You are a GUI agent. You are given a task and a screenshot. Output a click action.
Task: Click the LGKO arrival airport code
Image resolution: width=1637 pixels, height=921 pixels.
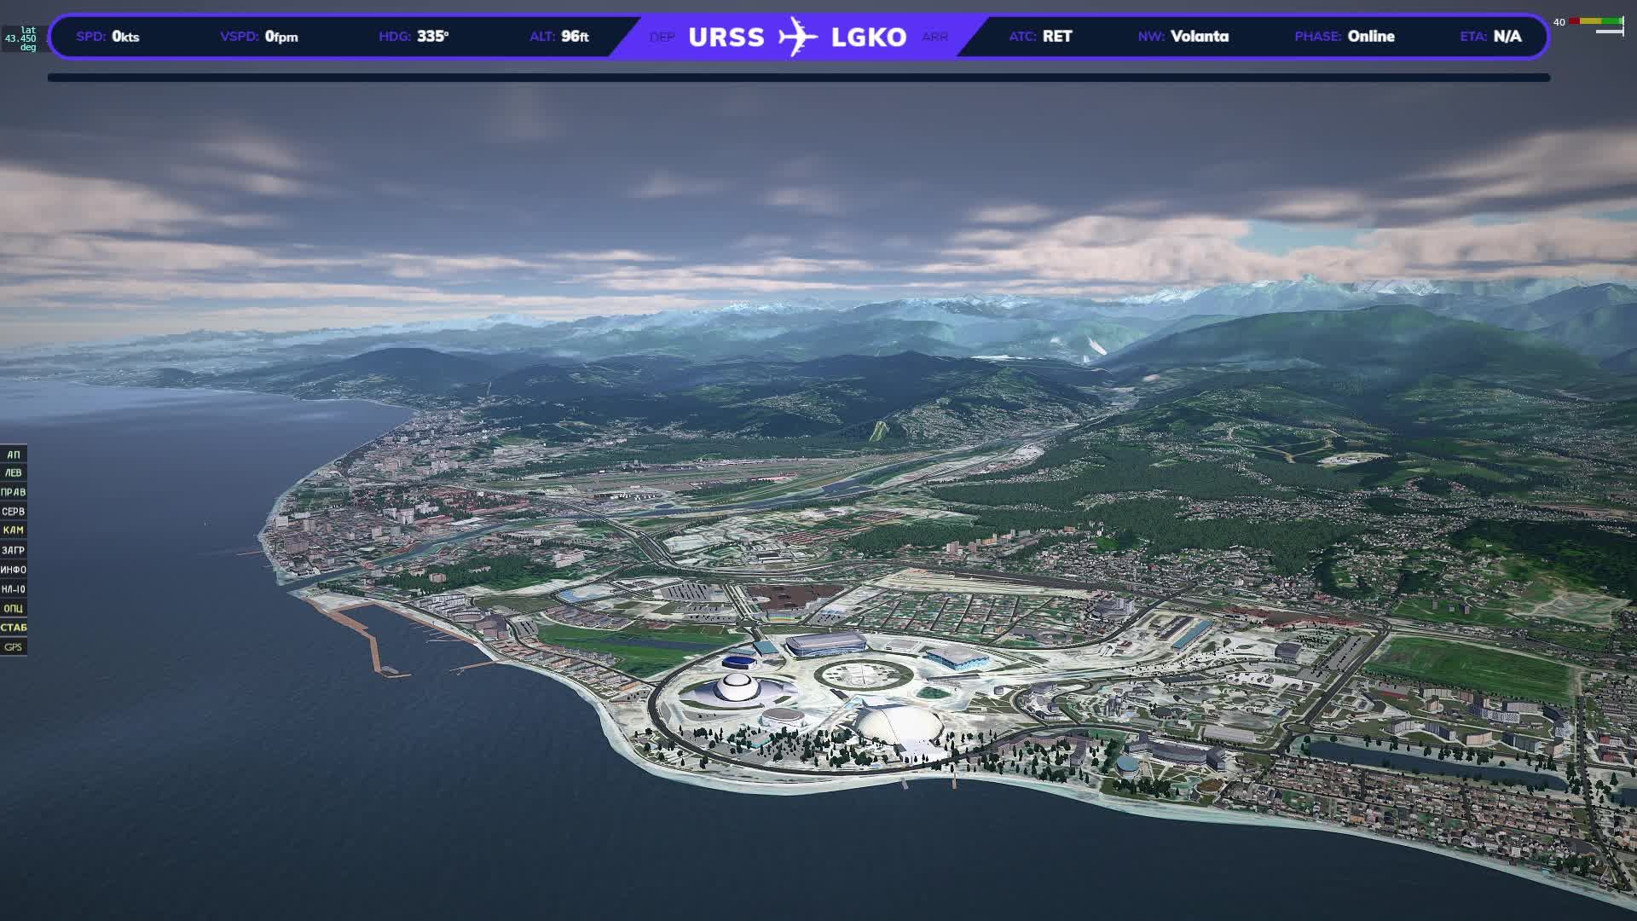[868, 37]
